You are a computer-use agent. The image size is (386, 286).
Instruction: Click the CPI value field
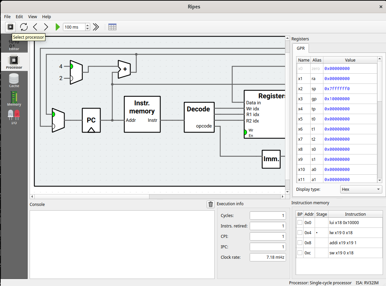(268, 236)
